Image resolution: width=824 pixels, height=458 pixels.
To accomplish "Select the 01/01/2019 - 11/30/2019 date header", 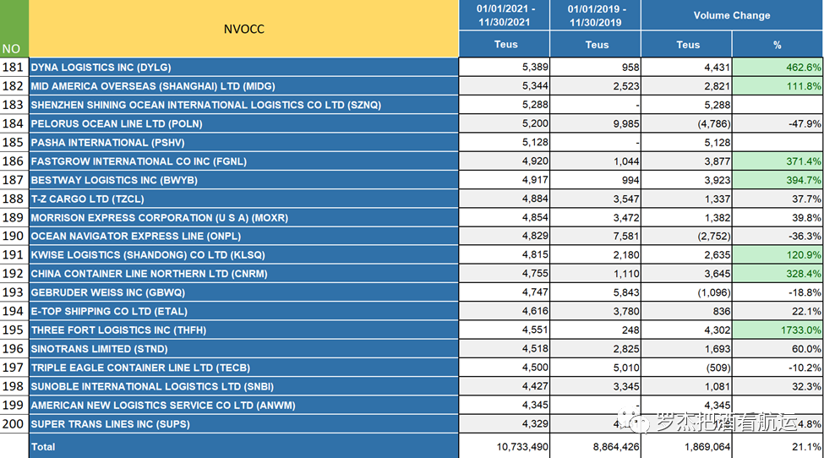I will [595, 15].
